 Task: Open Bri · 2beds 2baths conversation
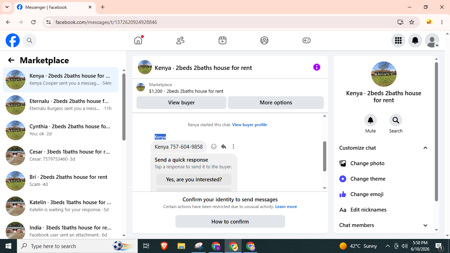tap(60, 181)
